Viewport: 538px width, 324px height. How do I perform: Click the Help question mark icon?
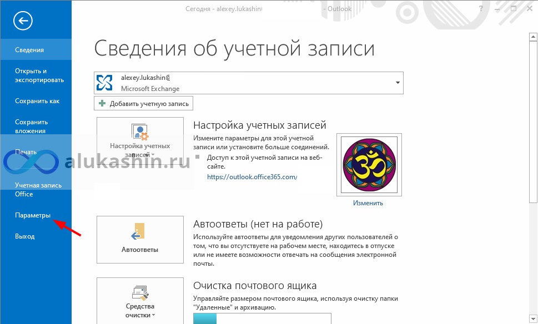point(481,8)
